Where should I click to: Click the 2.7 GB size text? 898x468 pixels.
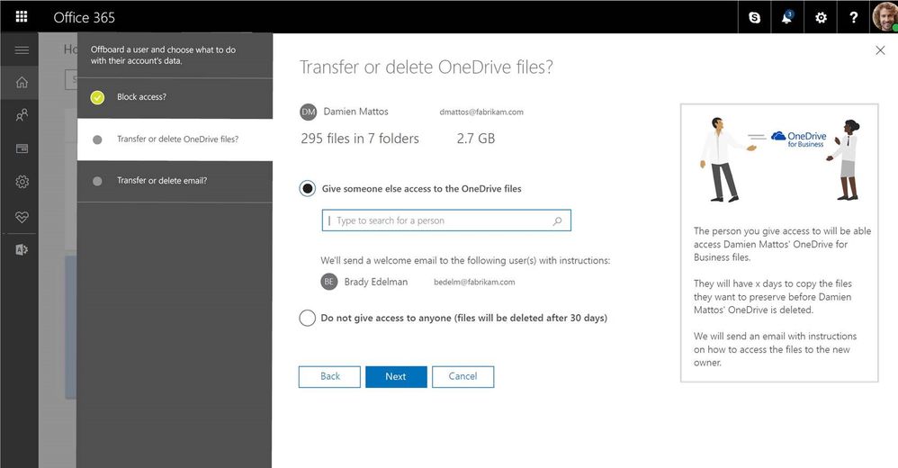[x=475, y=139]
